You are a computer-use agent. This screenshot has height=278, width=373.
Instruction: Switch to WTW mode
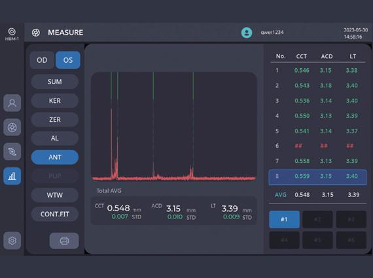[55, 195]
